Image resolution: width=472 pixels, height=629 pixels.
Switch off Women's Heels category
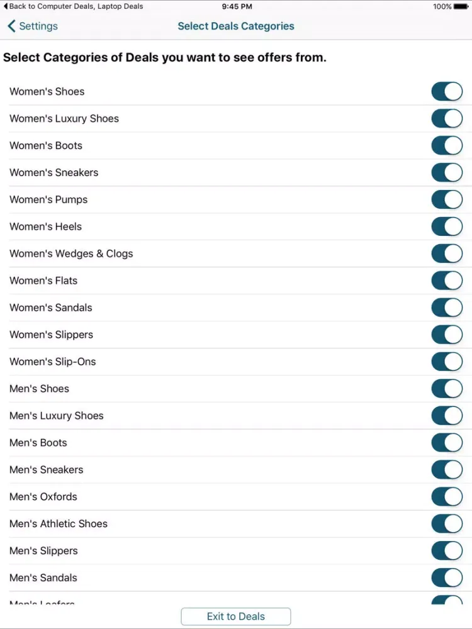(x=447, y=226)
